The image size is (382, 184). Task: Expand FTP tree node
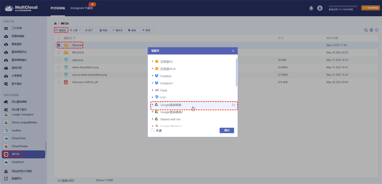(x=152, y=97)
